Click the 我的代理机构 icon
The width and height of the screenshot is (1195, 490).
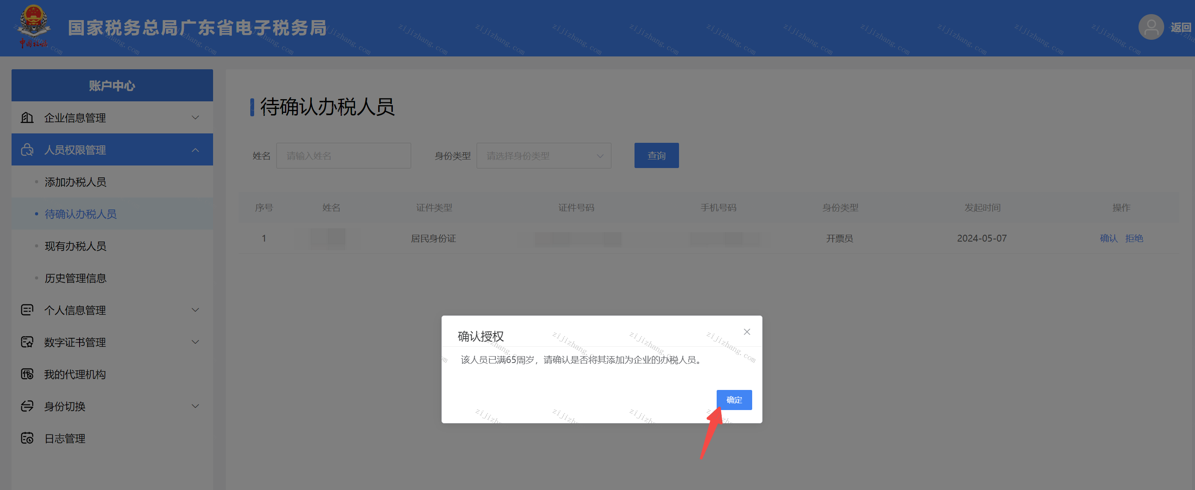[x=27, y=374]
